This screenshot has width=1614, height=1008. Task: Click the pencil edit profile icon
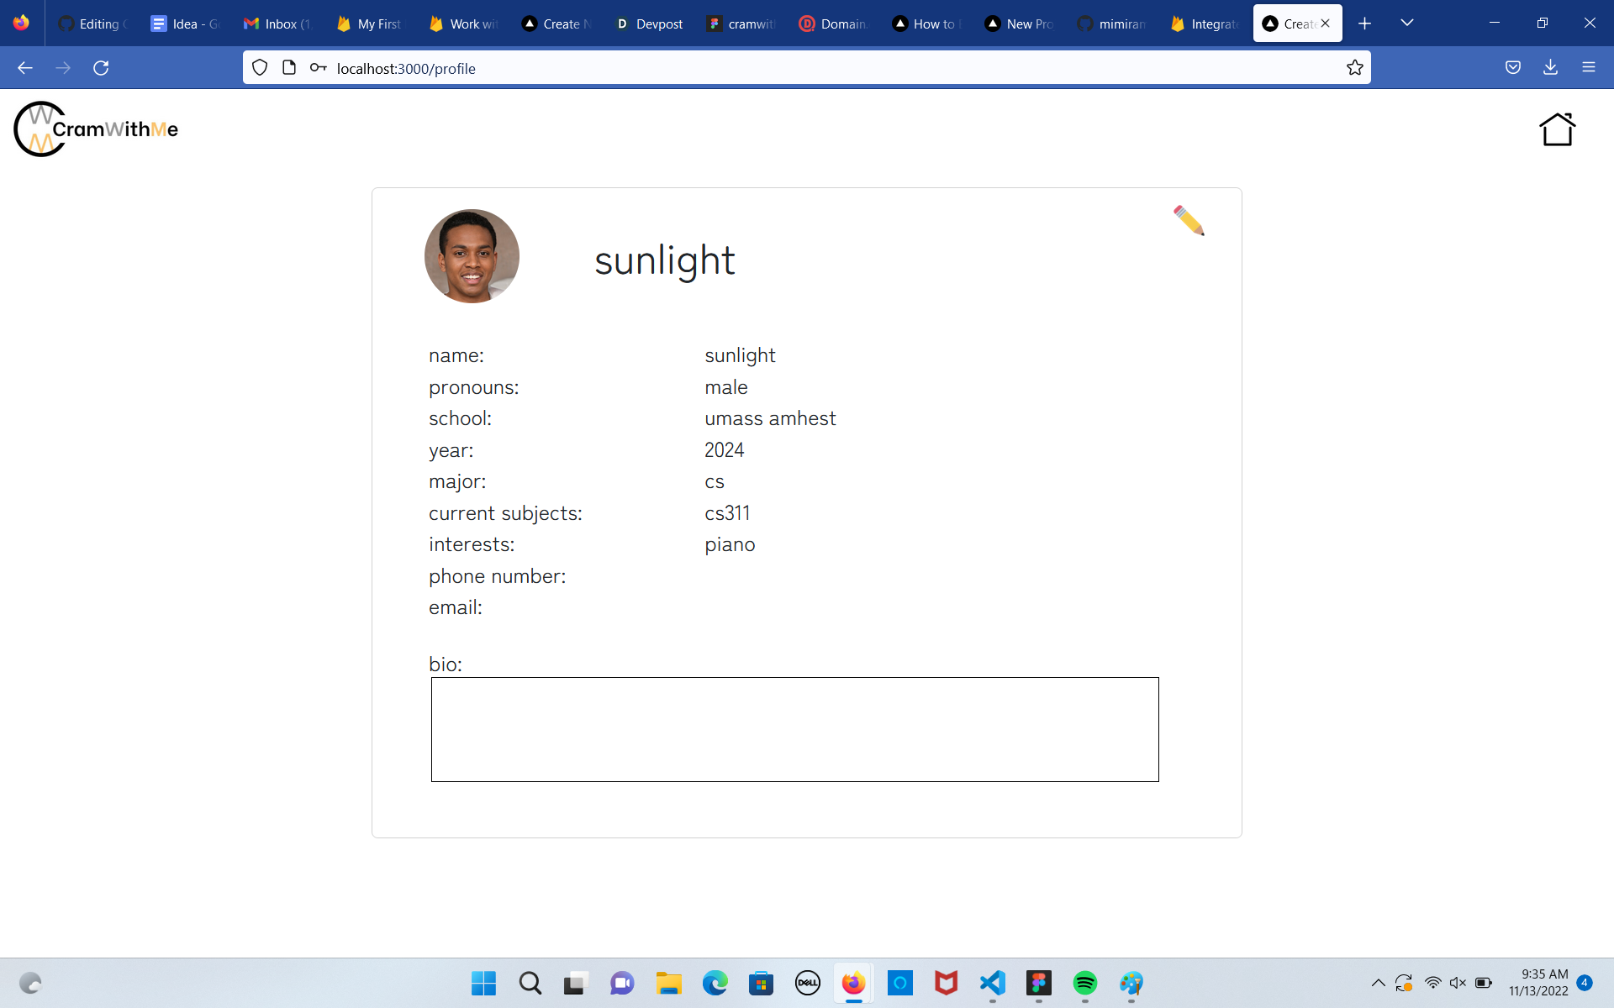(1189, 221)
